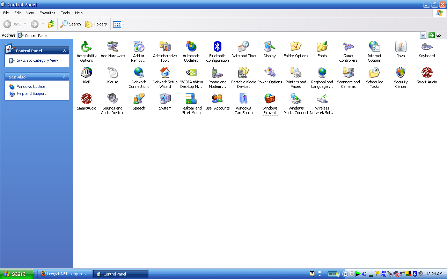The height and width of the screenshot is (279, 447).
Task: Open Game Controllers applet
Action: click(x=348, y=47)
